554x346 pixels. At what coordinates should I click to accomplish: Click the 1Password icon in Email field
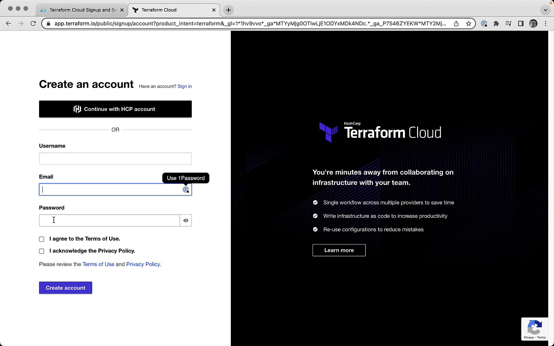pyautogui.click(x=186, y=190)
